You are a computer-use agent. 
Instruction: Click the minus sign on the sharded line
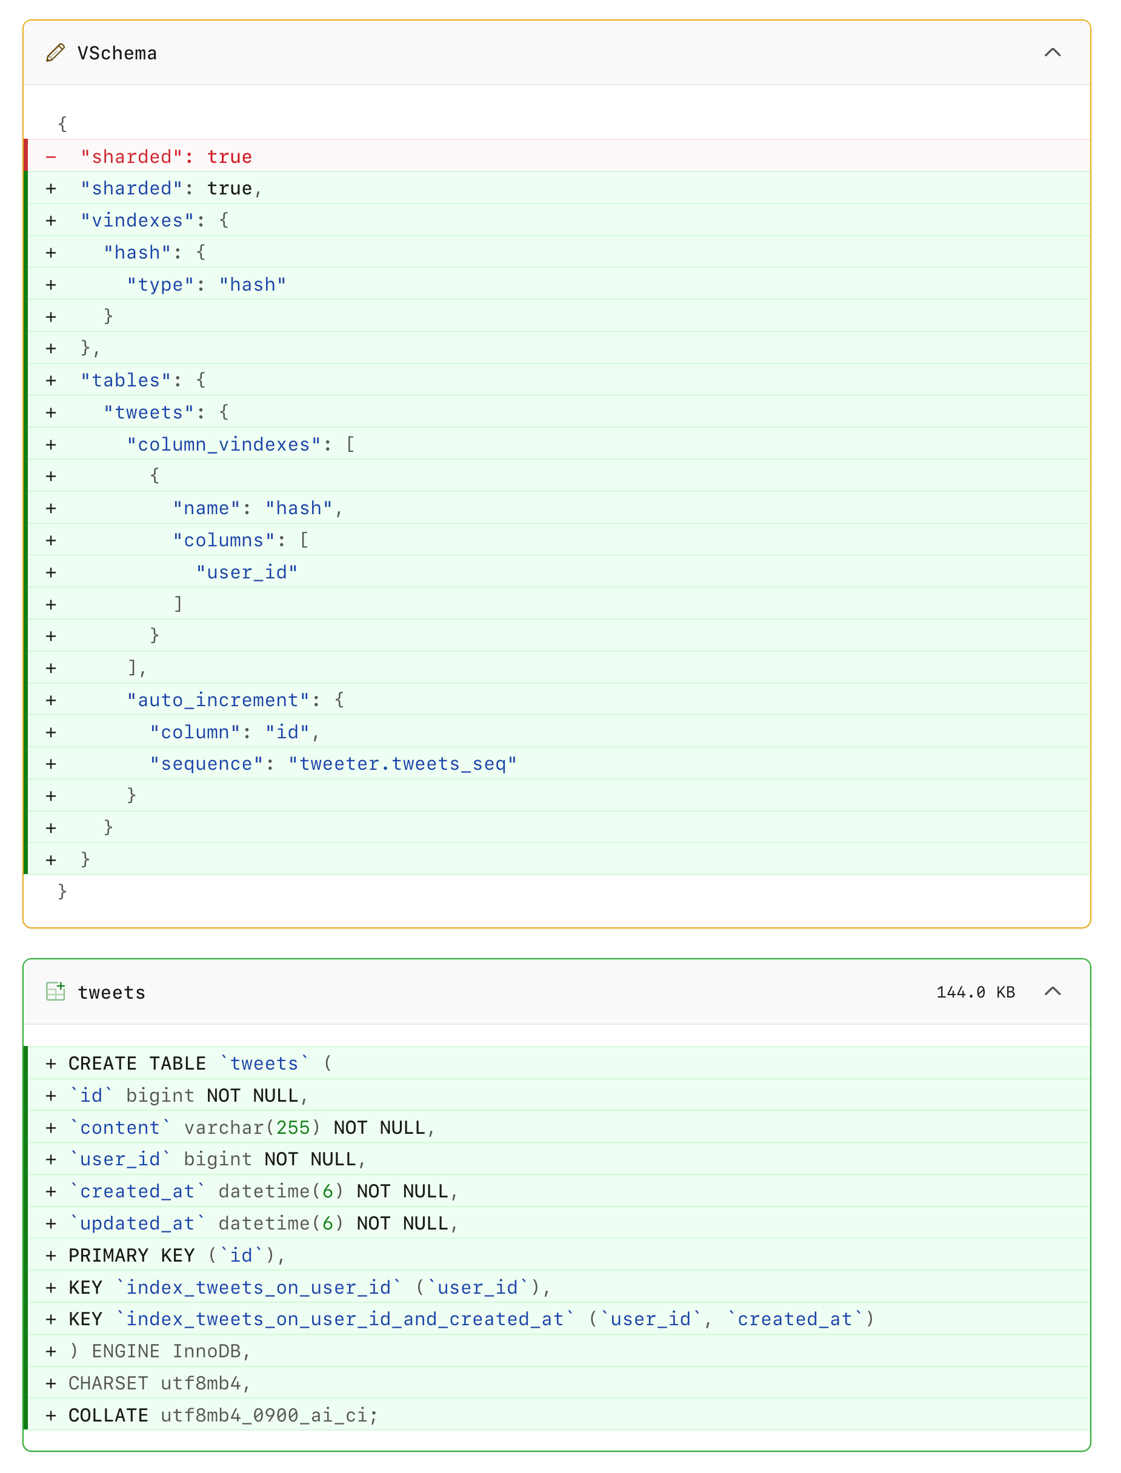52,156
